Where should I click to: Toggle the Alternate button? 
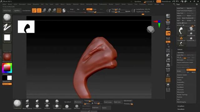click(x=7, y=84)
